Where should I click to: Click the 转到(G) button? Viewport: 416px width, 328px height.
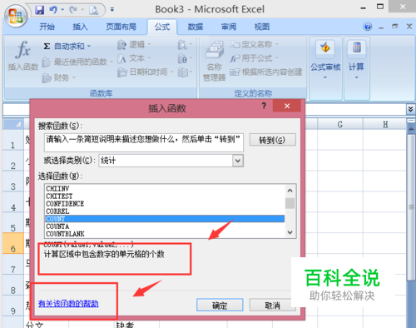click(273, 140)
